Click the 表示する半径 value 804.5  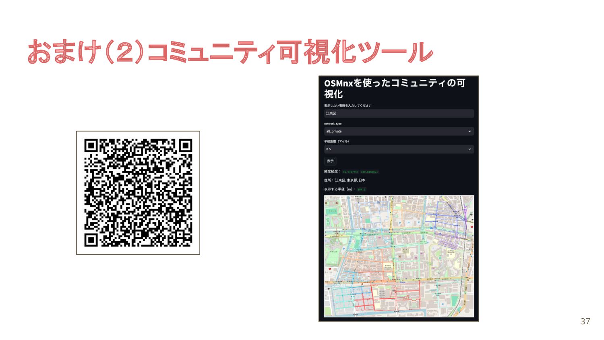click(x=361, y=189)
